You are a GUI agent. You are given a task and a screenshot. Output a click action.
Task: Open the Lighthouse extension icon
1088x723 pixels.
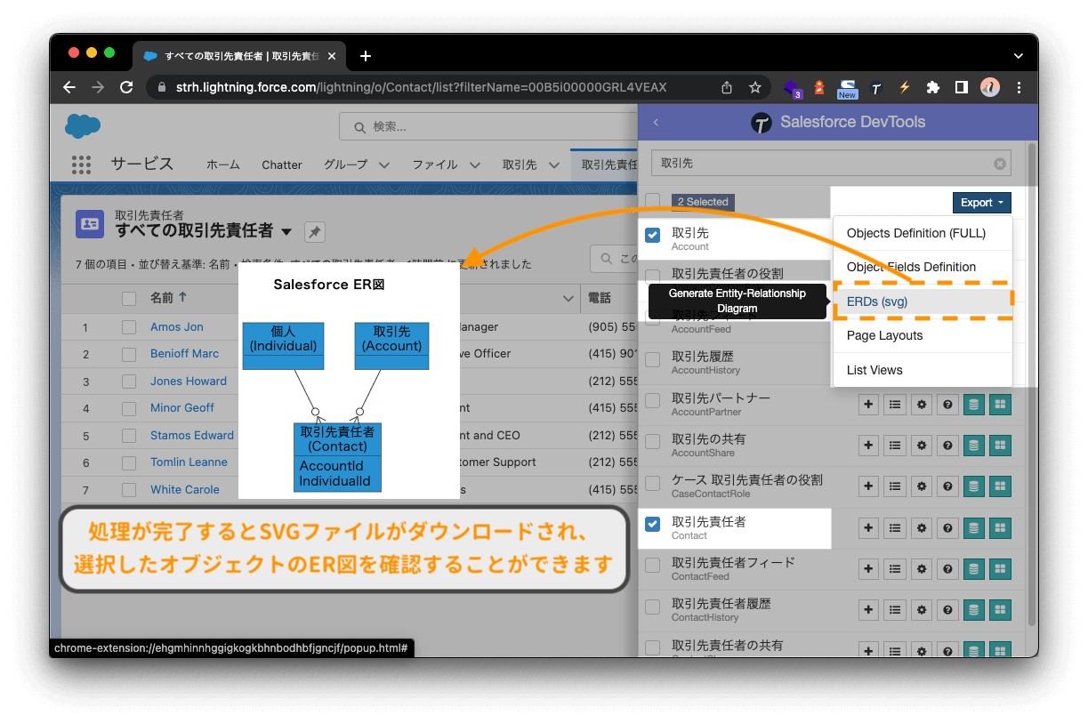(x=818, y=88)
